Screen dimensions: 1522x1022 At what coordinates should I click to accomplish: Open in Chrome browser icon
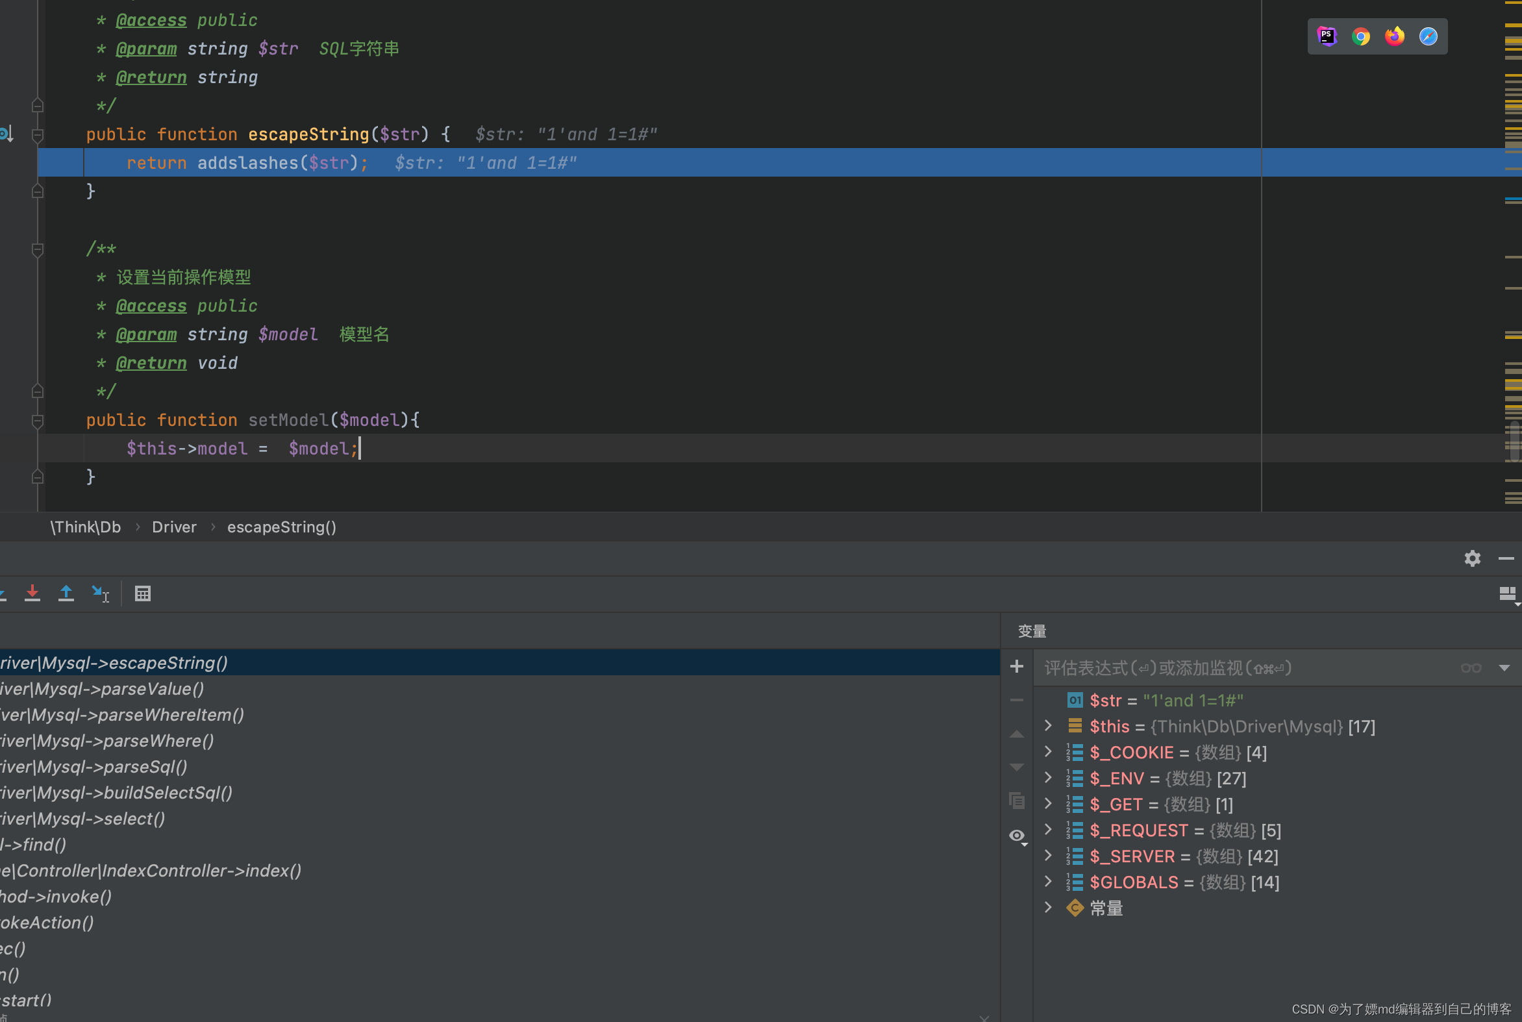(1360, 36)
